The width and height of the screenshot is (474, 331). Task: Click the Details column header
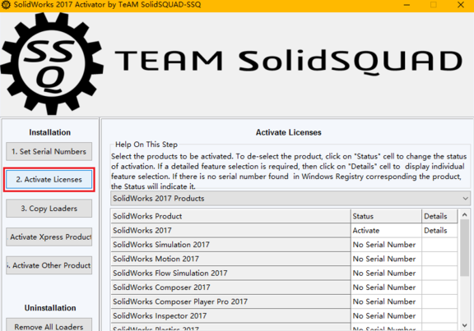click(439, 216)
